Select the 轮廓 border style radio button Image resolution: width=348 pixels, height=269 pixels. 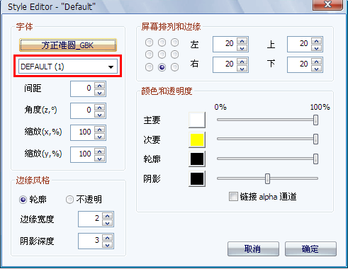[x=23, y=200]
